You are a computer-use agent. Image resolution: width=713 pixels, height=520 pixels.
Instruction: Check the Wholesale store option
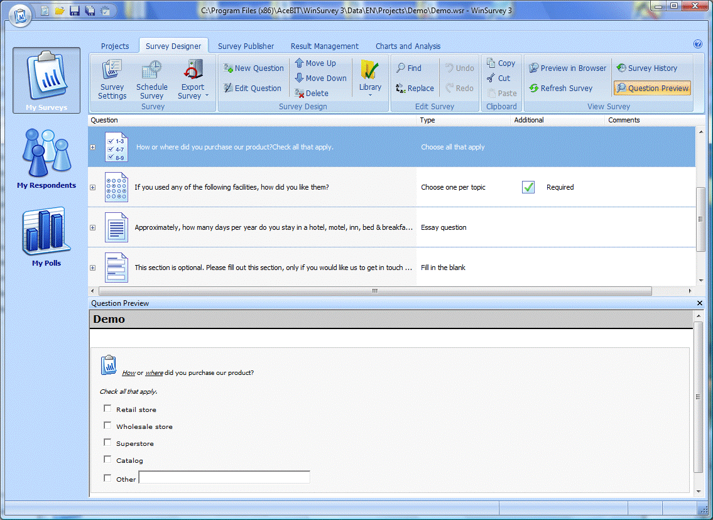(107, 425)
